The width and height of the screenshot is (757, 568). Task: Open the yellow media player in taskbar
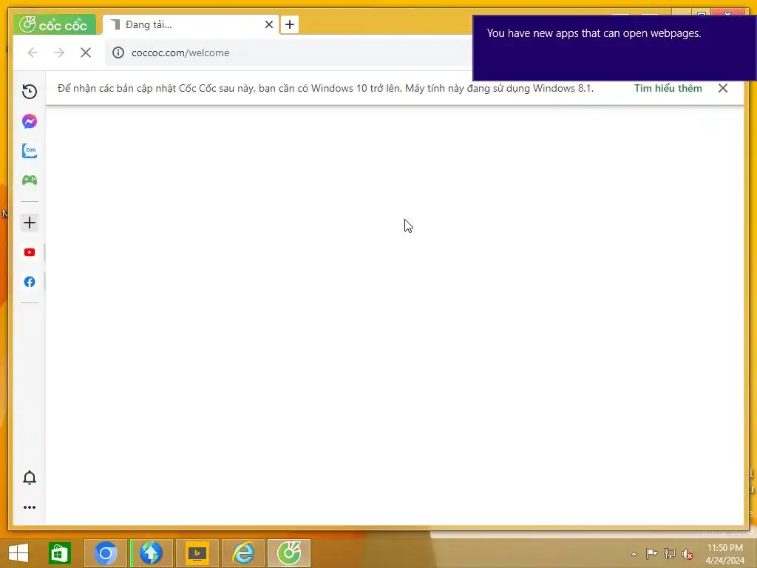point(197,553)
